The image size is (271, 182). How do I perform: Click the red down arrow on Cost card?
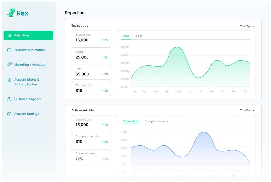[103, 74]
